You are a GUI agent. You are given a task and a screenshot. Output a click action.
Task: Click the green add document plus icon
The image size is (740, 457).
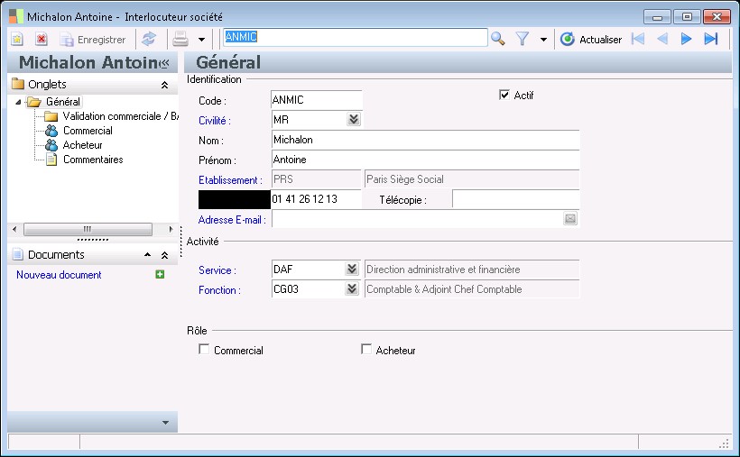coord(160,274)
